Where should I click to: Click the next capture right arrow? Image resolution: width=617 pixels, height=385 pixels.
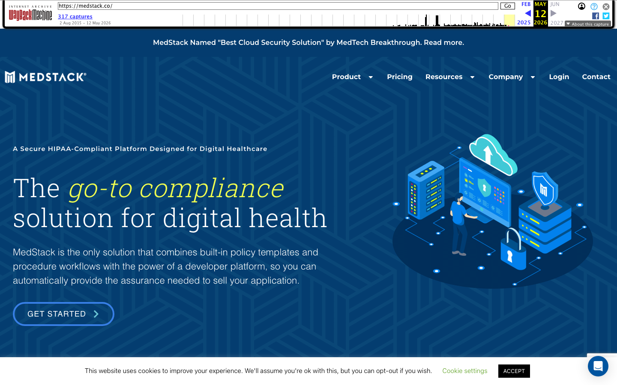pos(553,13)
